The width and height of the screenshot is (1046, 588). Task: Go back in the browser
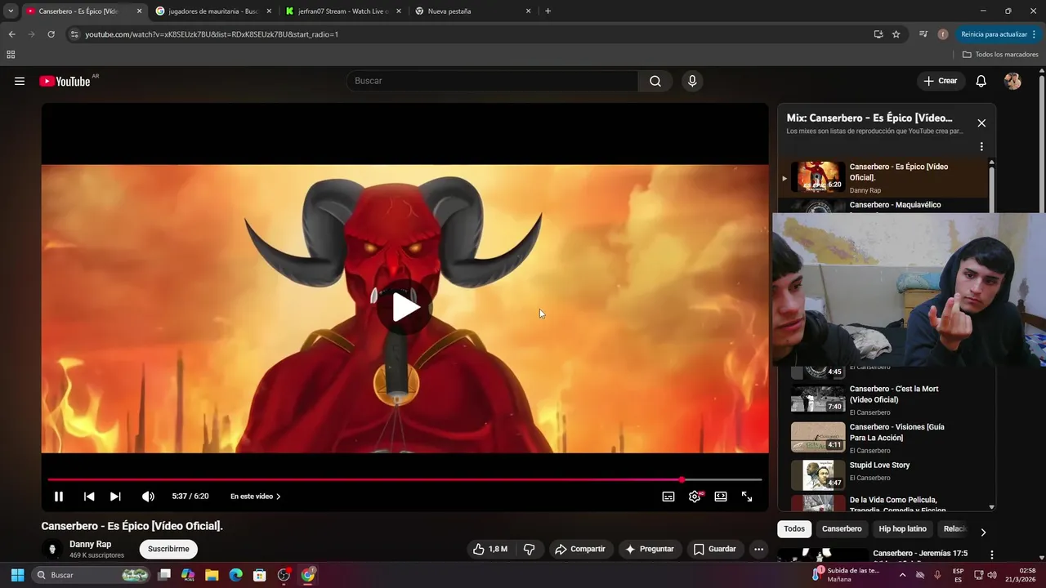pos(11,34)
